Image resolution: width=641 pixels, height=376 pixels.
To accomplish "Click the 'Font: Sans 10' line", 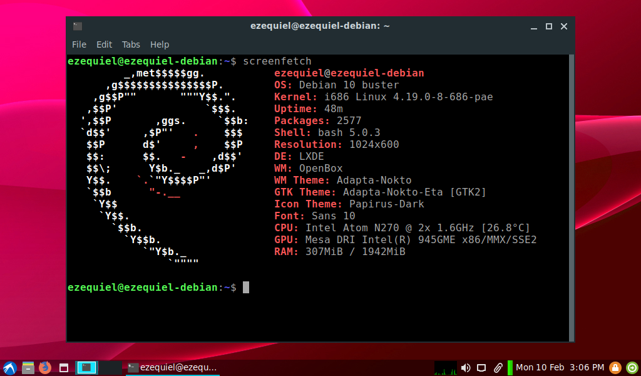I will pyautogui.click(x=315, y=216).
